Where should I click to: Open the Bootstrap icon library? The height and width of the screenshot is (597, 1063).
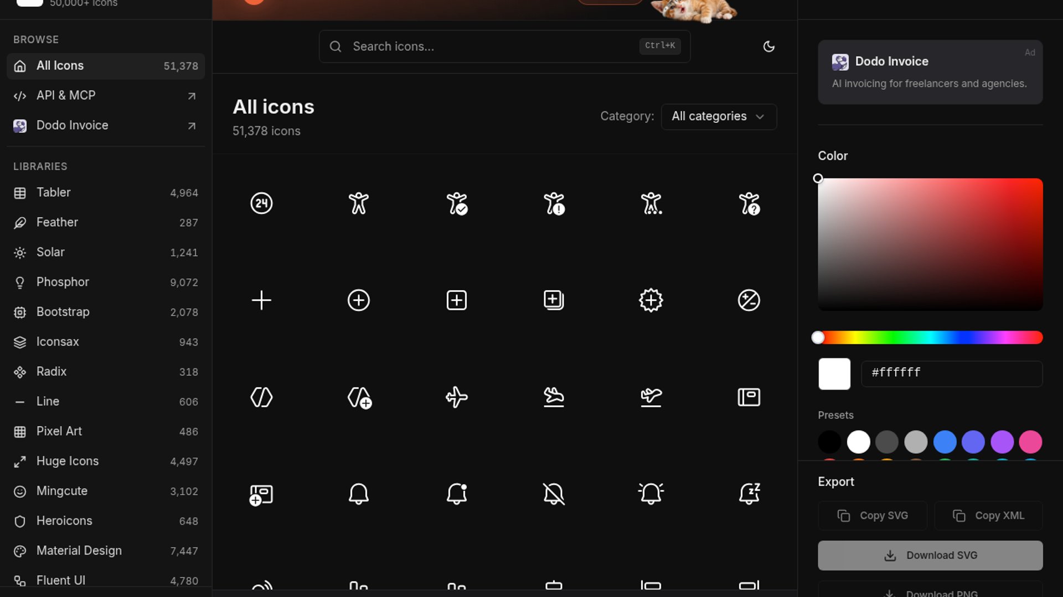pyautogui.click(x=106, y=312)
